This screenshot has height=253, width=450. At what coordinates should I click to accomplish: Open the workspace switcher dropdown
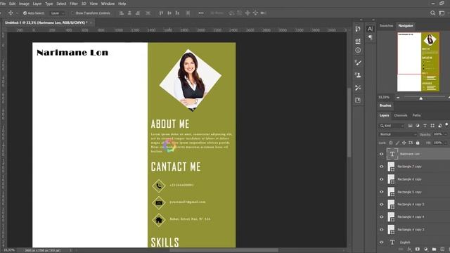click(442, 13)
